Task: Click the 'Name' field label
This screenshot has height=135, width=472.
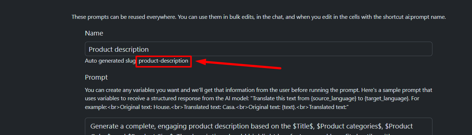Action: (x=94, y=33)
